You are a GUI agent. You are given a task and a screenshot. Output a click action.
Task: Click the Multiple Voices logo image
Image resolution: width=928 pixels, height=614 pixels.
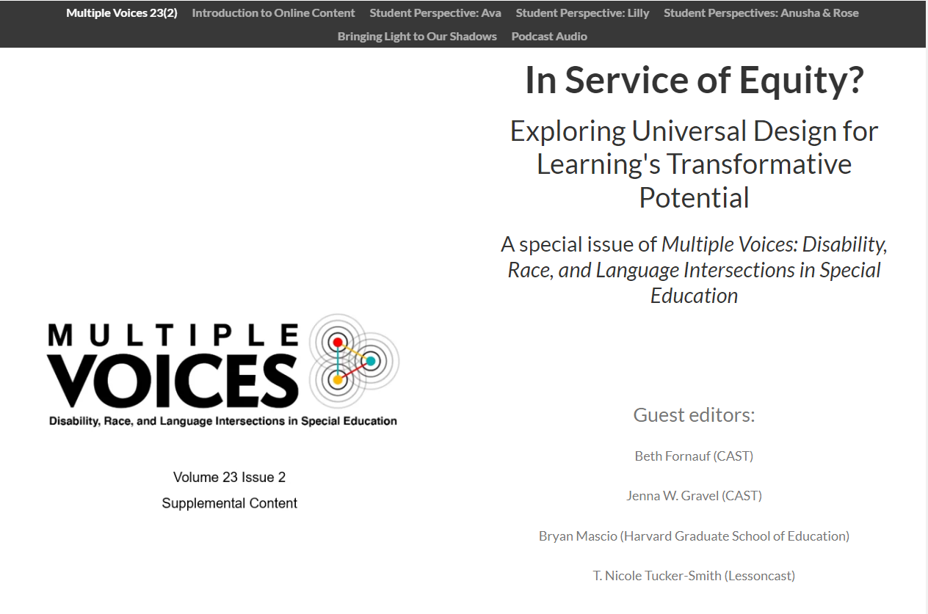point(223,370)
